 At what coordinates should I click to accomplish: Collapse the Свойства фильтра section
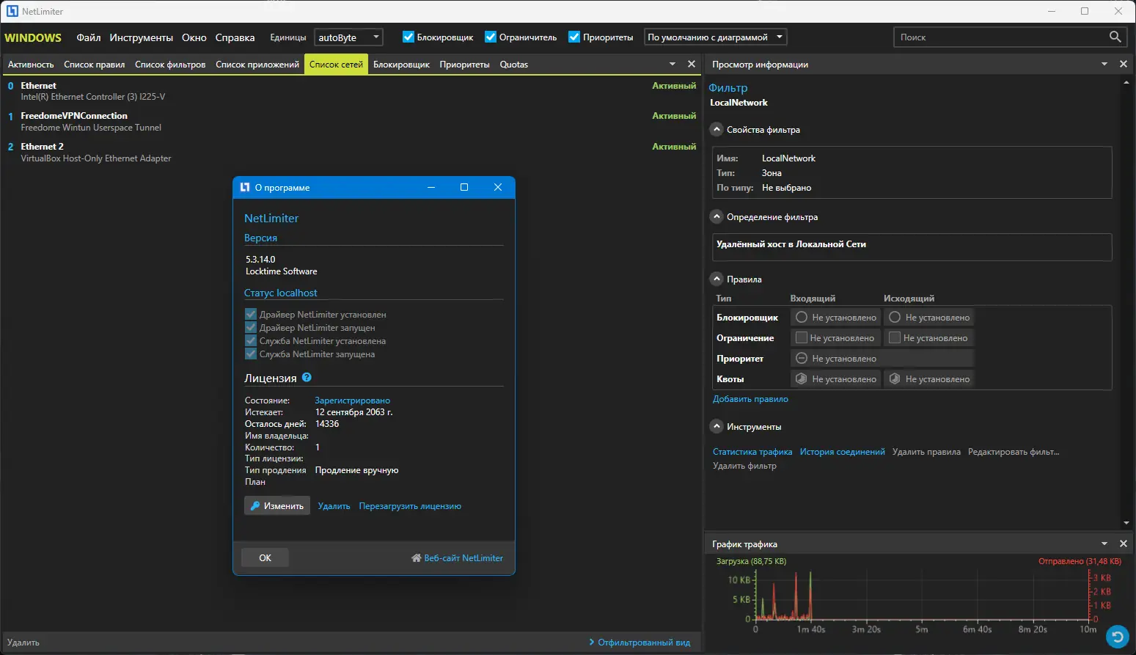point(717,130)
